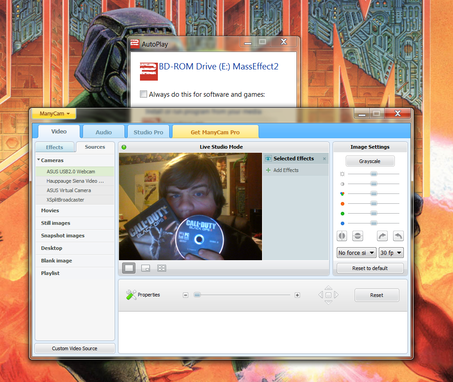The image size is (453, 382).
Task: Click the Reset button
Action: (377, 295)
